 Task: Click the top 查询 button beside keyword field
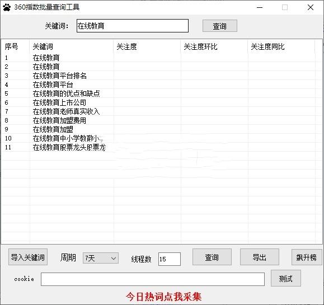(220, 26)
